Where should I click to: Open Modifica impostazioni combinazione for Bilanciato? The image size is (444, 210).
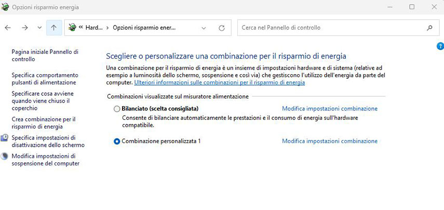coord(330,108)
